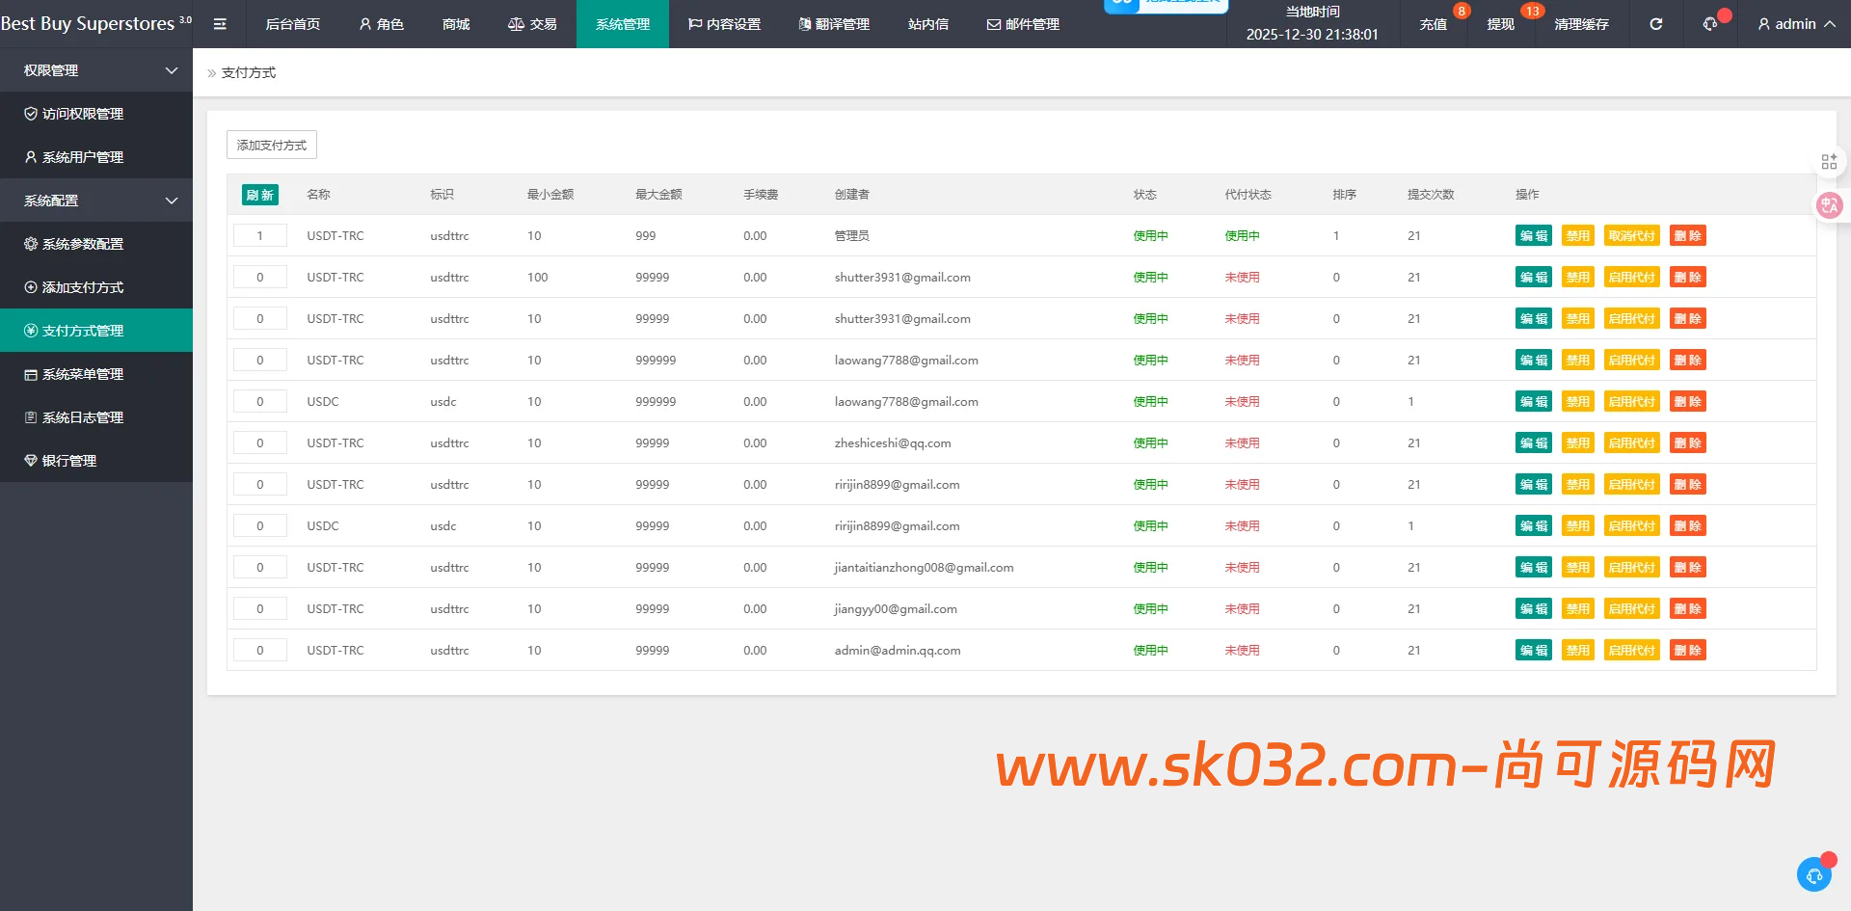
Task: Click the translate floating icon at right
Action: [1829, 204]
